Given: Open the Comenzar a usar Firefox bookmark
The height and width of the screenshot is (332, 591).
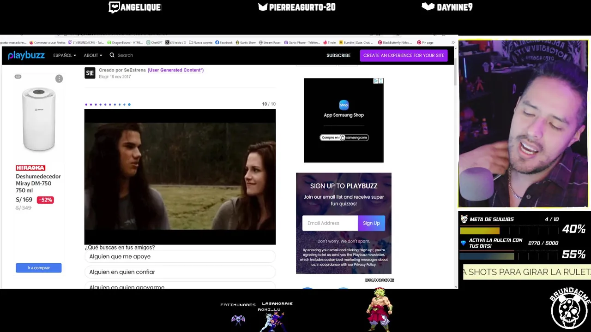Looking at the screenshot, I should pyautogui.click(x=48, y=42).
